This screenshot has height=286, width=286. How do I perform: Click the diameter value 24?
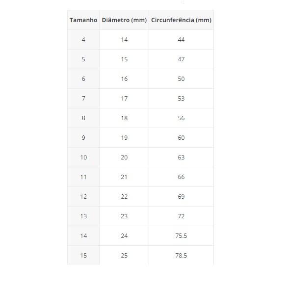(x=124, y=236)
